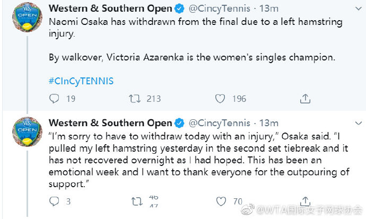Share the first tweet via upload icon
Viewport: 366px width, 219px height.
[x=305, y=99]
